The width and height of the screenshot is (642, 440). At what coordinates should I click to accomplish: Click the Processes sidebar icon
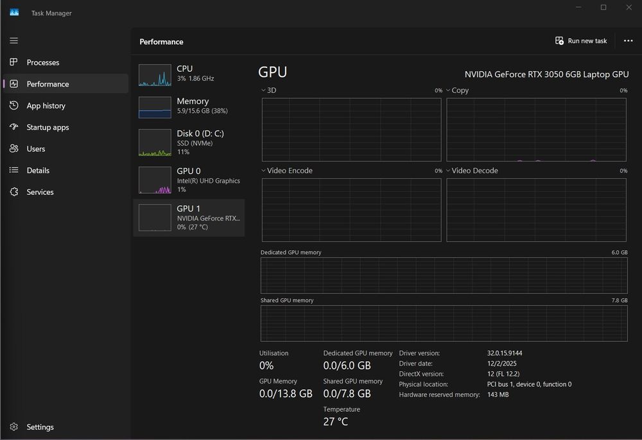[13, 62]
